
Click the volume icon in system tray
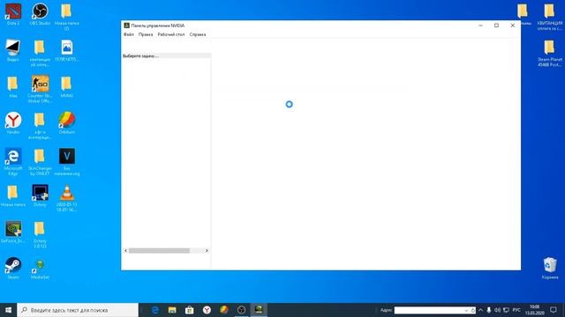click(498, 310)
